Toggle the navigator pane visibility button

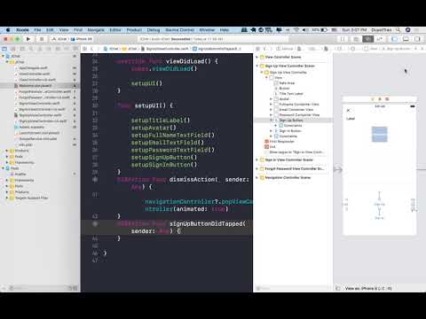[394, 39]
